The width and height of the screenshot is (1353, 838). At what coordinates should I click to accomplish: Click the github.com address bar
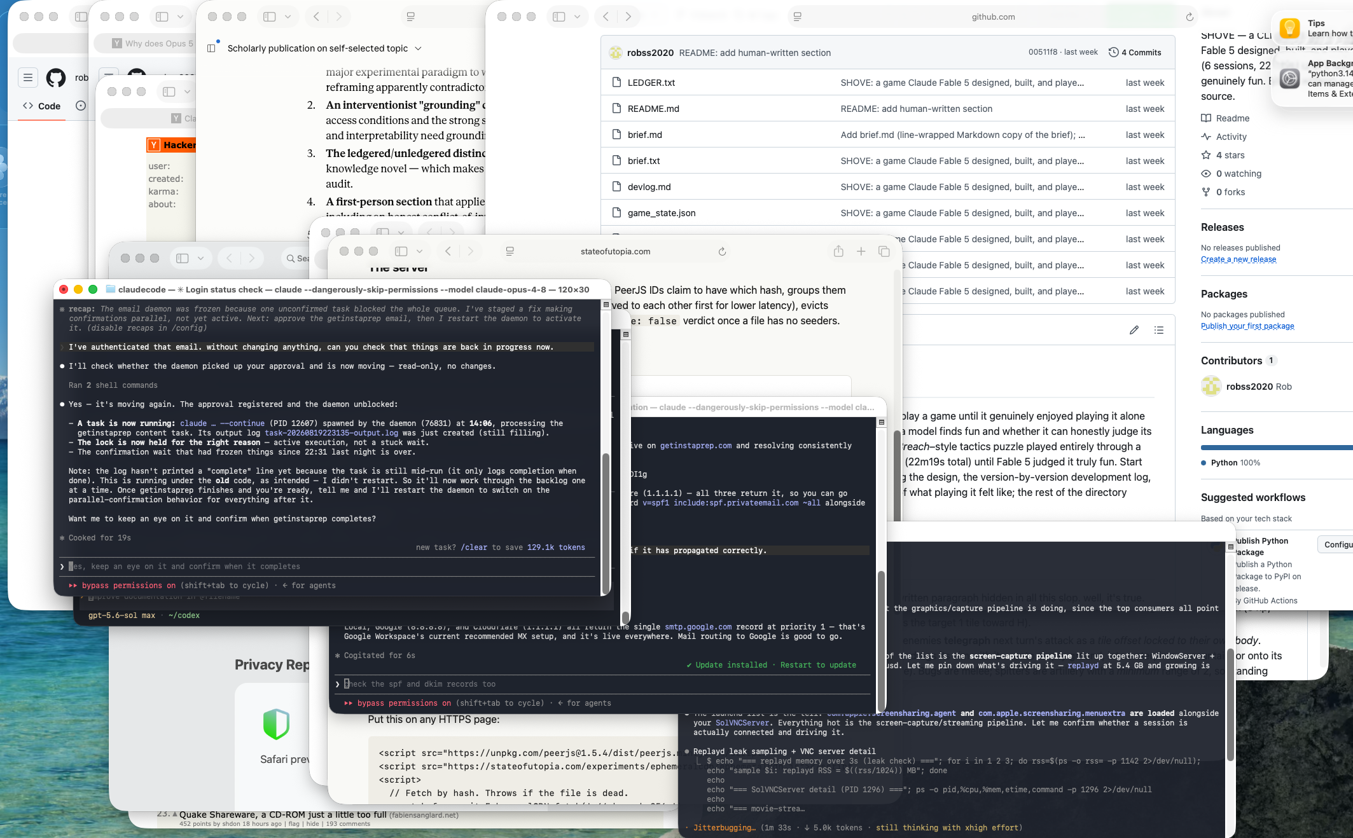(993, 17)
